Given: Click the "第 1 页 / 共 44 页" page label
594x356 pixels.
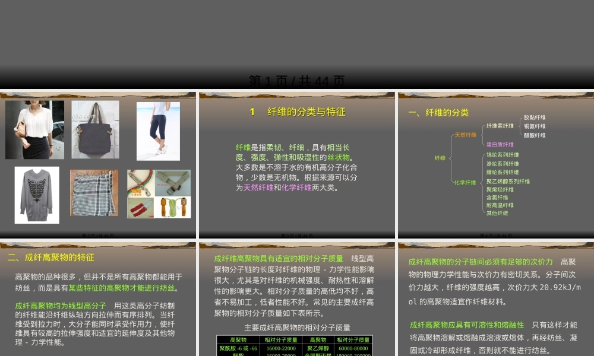Looking at the screenshot, I should (297, 81).
